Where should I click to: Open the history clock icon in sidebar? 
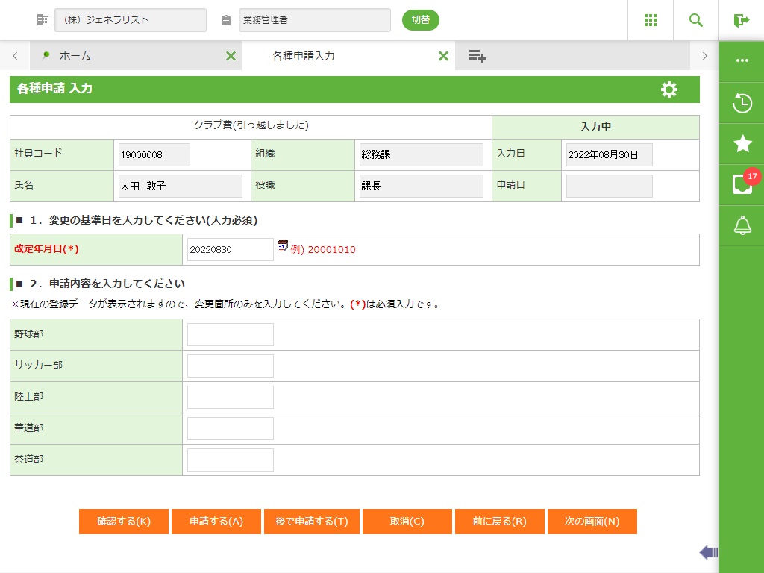[x=742, y=103]
